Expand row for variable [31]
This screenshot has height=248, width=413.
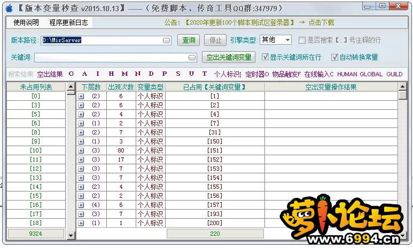coord(81,133)
